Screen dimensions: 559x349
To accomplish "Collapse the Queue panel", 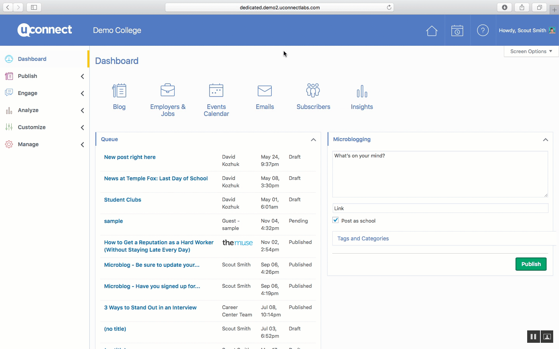I will click(x=313, y=140).
